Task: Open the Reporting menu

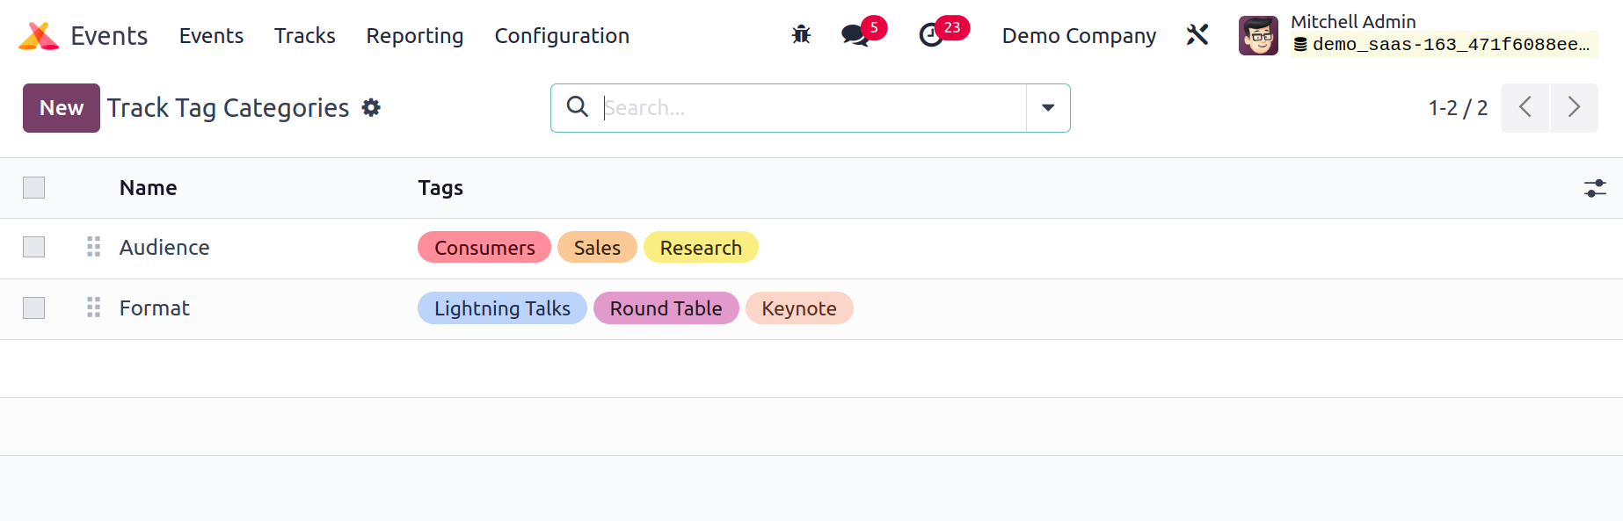Action: (414, 36)
